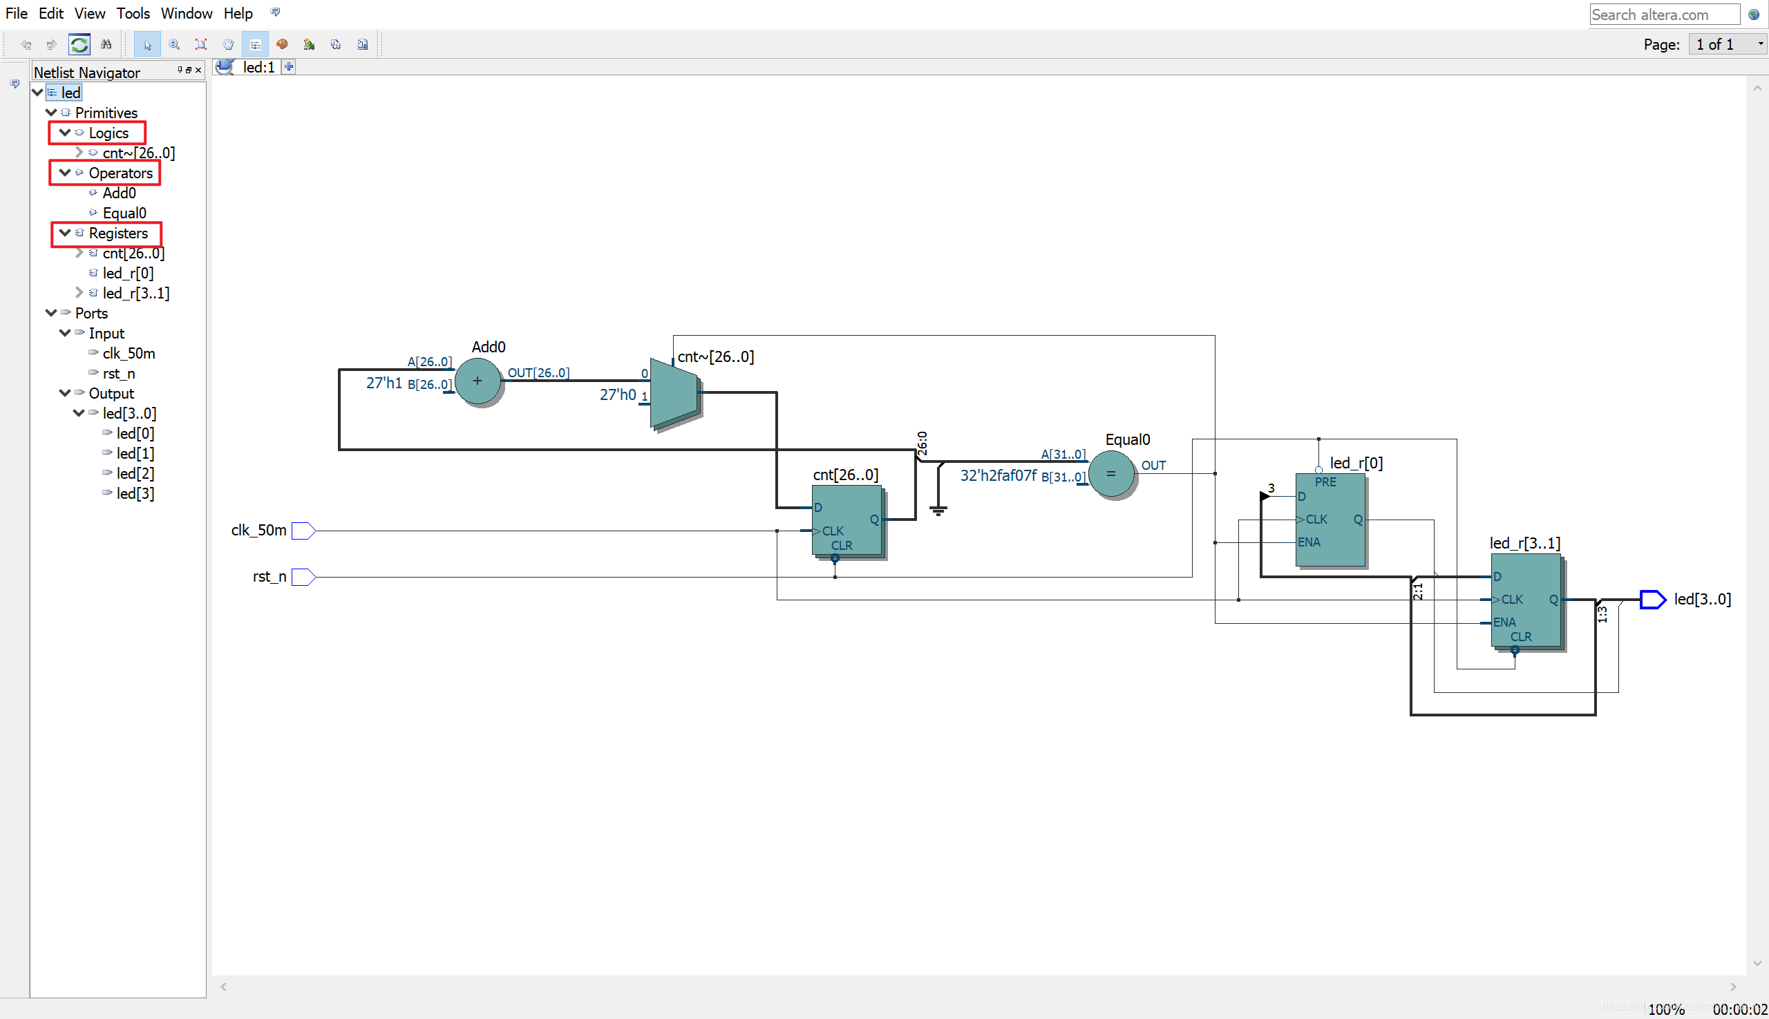
Task: Click the back navigation arrow icon
Action: coord(26,45)
